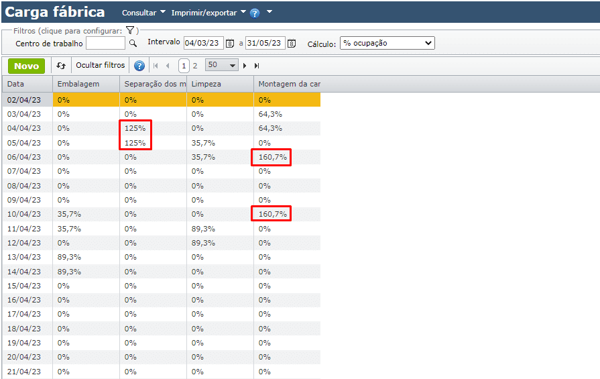Click 89,3% Embalagem cell for 14/04/23

[86, 272]
